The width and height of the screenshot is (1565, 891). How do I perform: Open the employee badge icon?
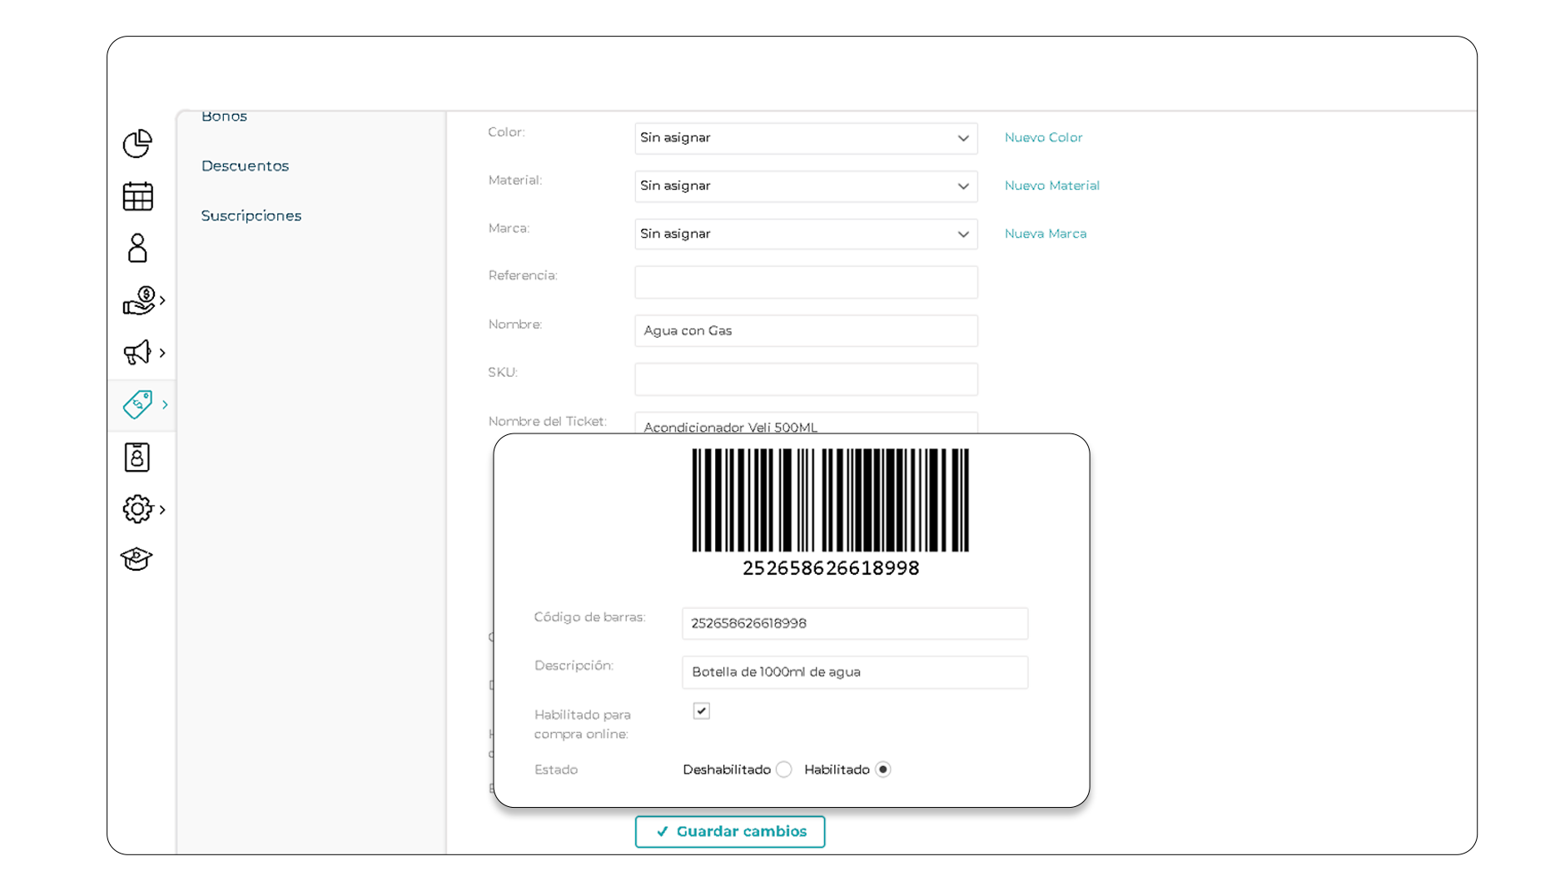pos(137,457)
